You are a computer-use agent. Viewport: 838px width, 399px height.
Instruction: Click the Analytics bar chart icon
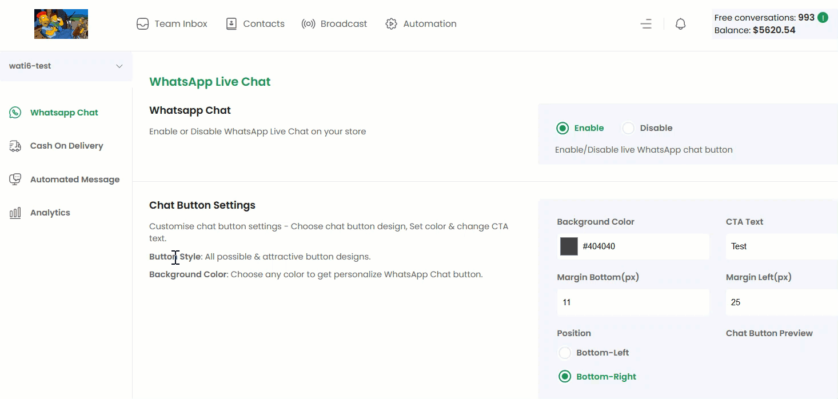point(15,213)
